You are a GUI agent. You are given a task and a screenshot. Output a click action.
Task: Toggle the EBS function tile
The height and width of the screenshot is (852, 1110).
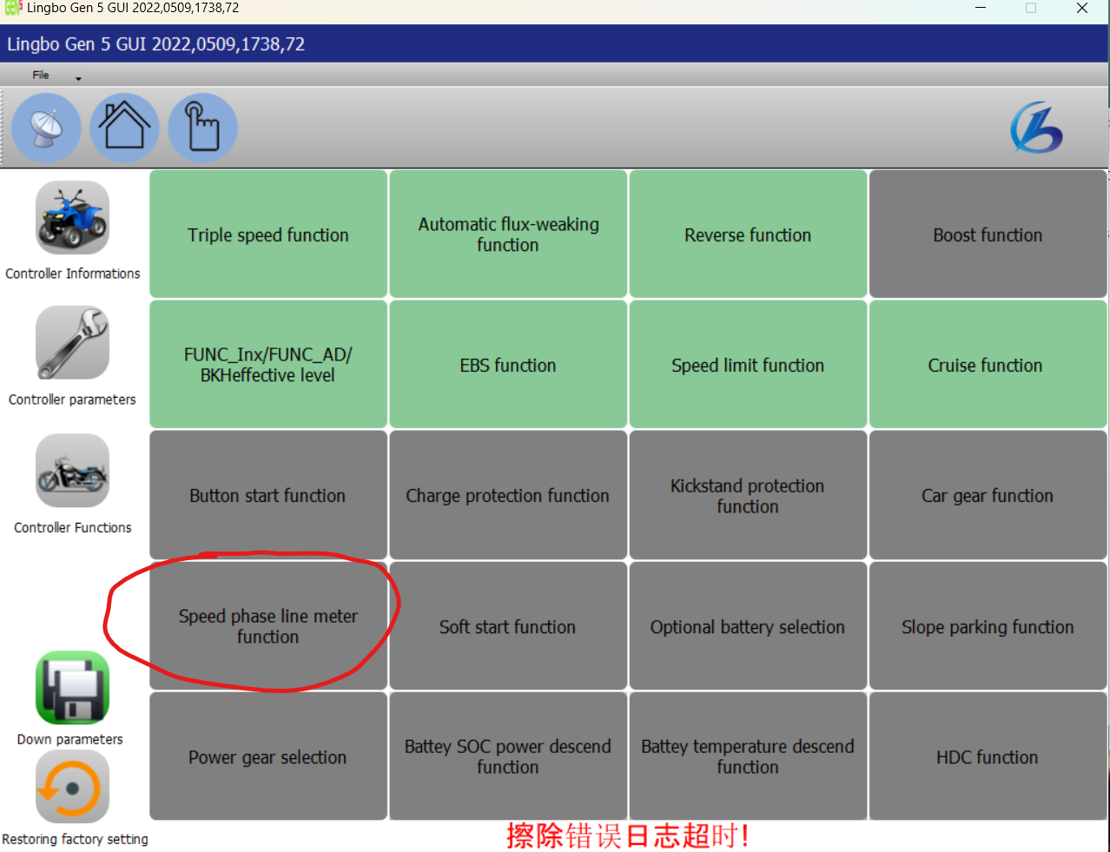[508, 365]
